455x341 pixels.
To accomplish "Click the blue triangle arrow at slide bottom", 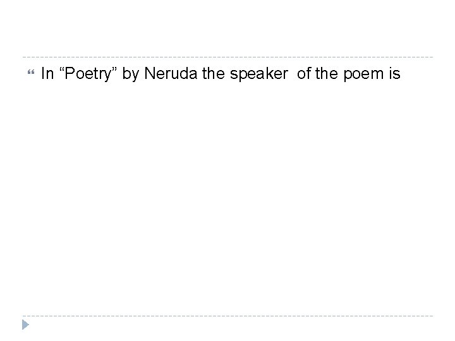I will [x=25, y=325].
